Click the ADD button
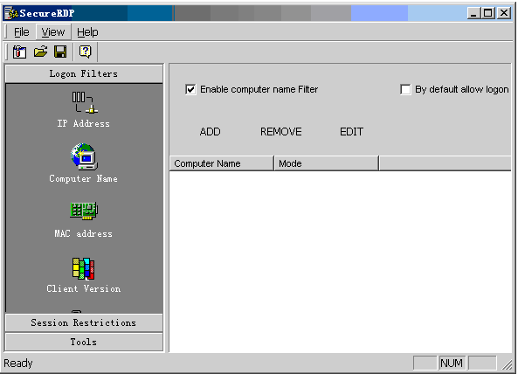 point(210,132)
